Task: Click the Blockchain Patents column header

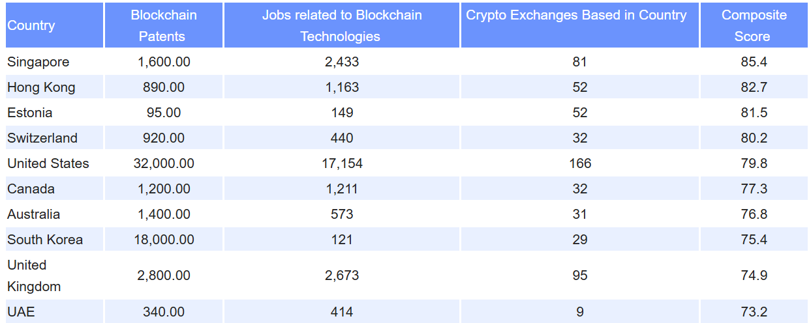Action: click(164, 25)
